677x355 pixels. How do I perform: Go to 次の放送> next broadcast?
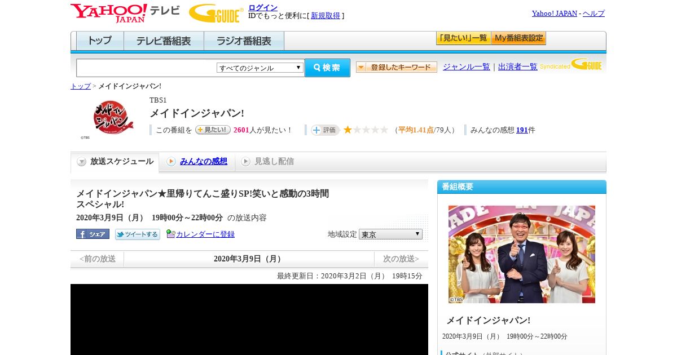[x=401, y=259]
